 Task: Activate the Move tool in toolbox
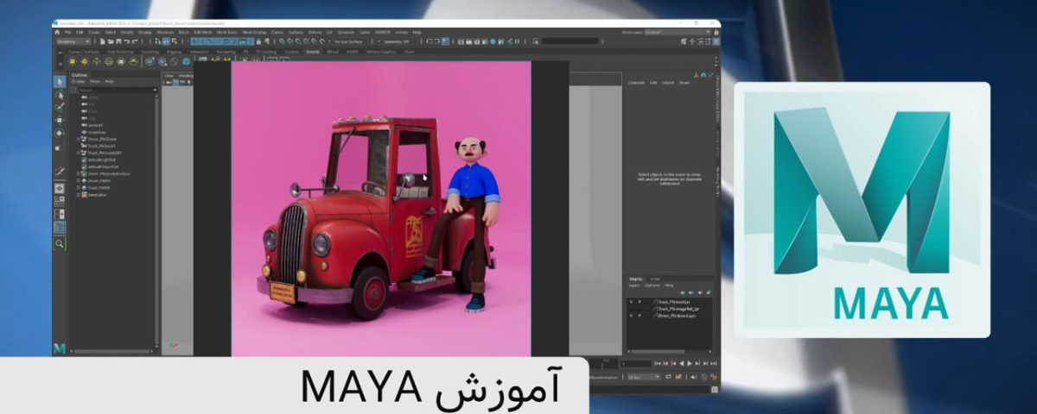[x=60, y=120]
